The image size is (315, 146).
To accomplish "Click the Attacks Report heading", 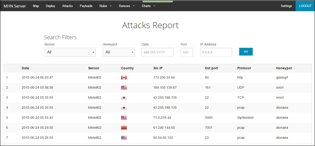I will click(150, 25).
